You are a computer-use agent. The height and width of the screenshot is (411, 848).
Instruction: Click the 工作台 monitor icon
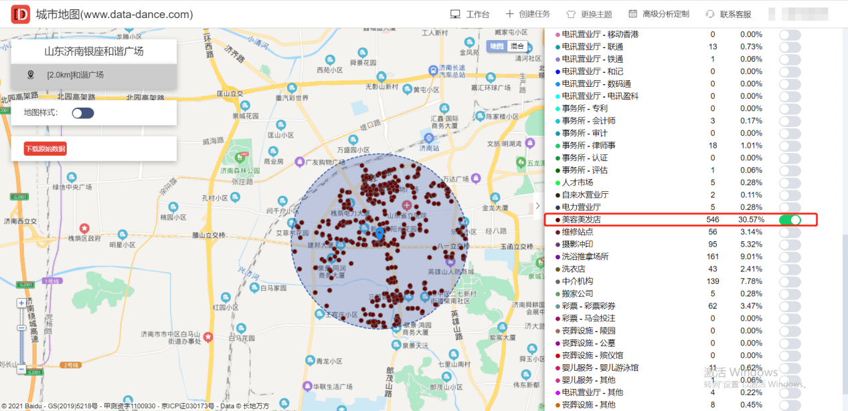(455, 14)
